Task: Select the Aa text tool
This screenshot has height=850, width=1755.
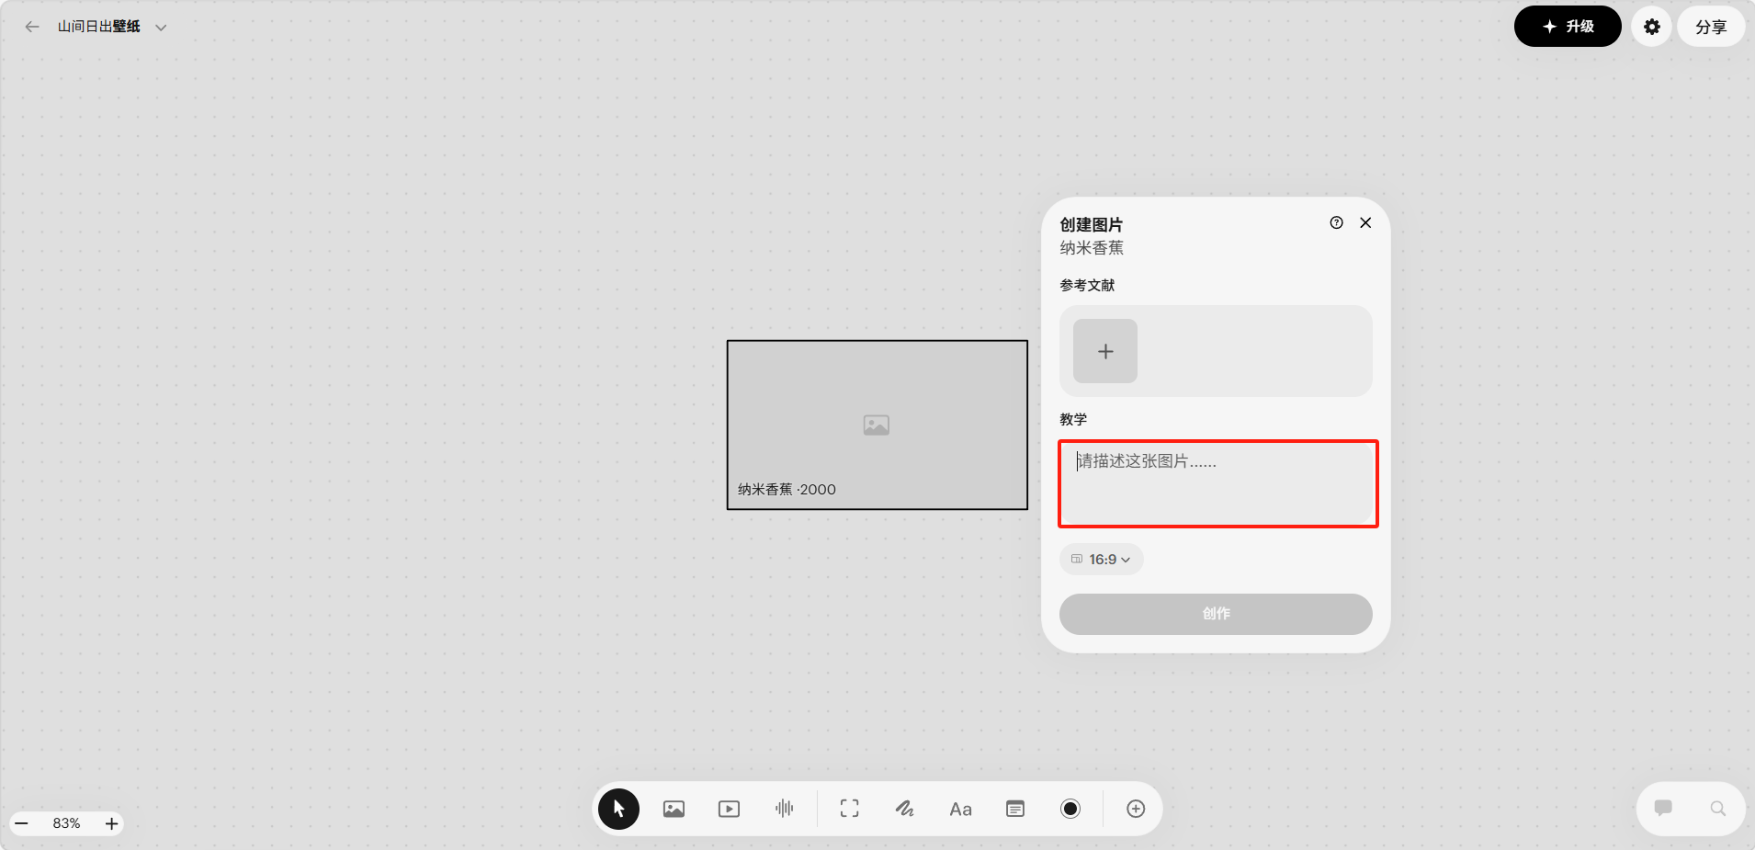Action: coord(960,809)
